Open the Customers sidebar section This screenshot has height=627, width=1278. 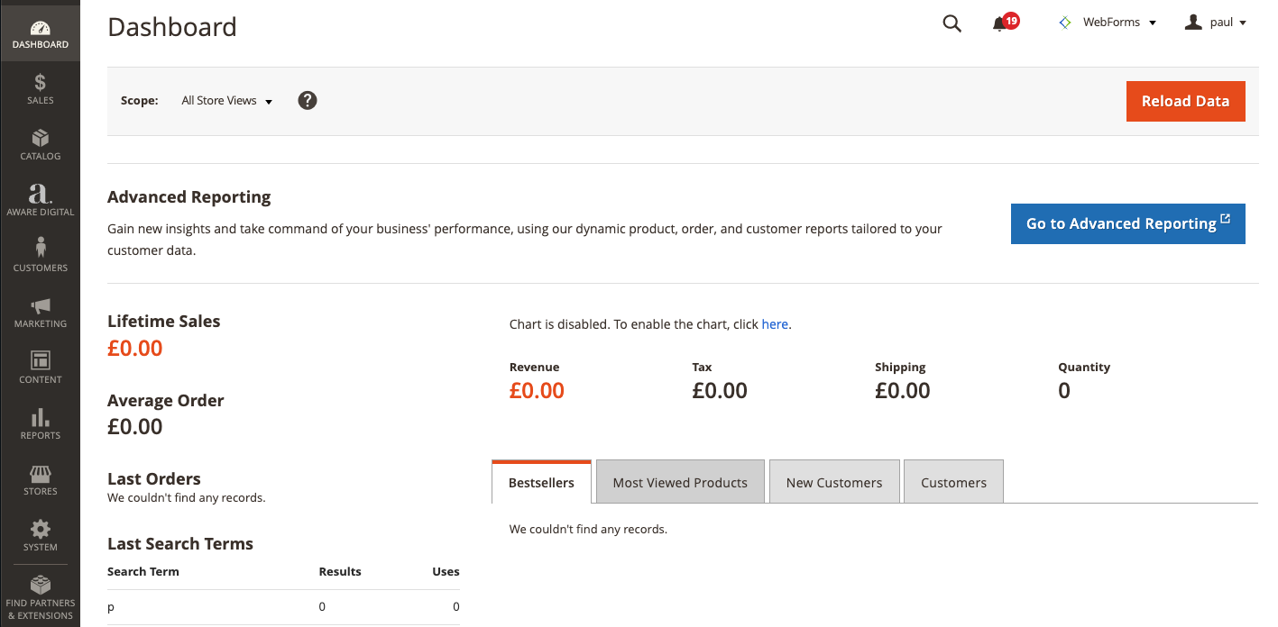(40, 257)
